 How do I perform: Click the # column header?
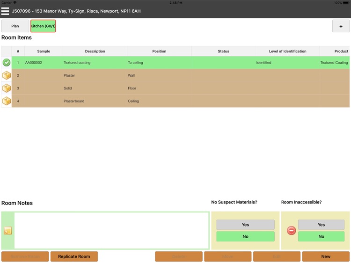point(18,51)
